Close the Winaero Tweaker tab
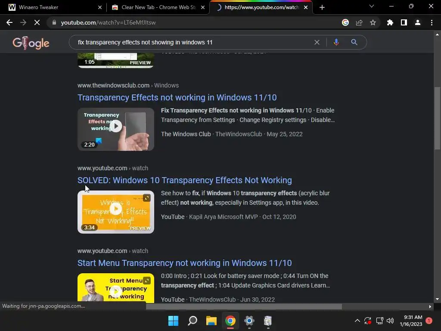 tap(99, 7)
